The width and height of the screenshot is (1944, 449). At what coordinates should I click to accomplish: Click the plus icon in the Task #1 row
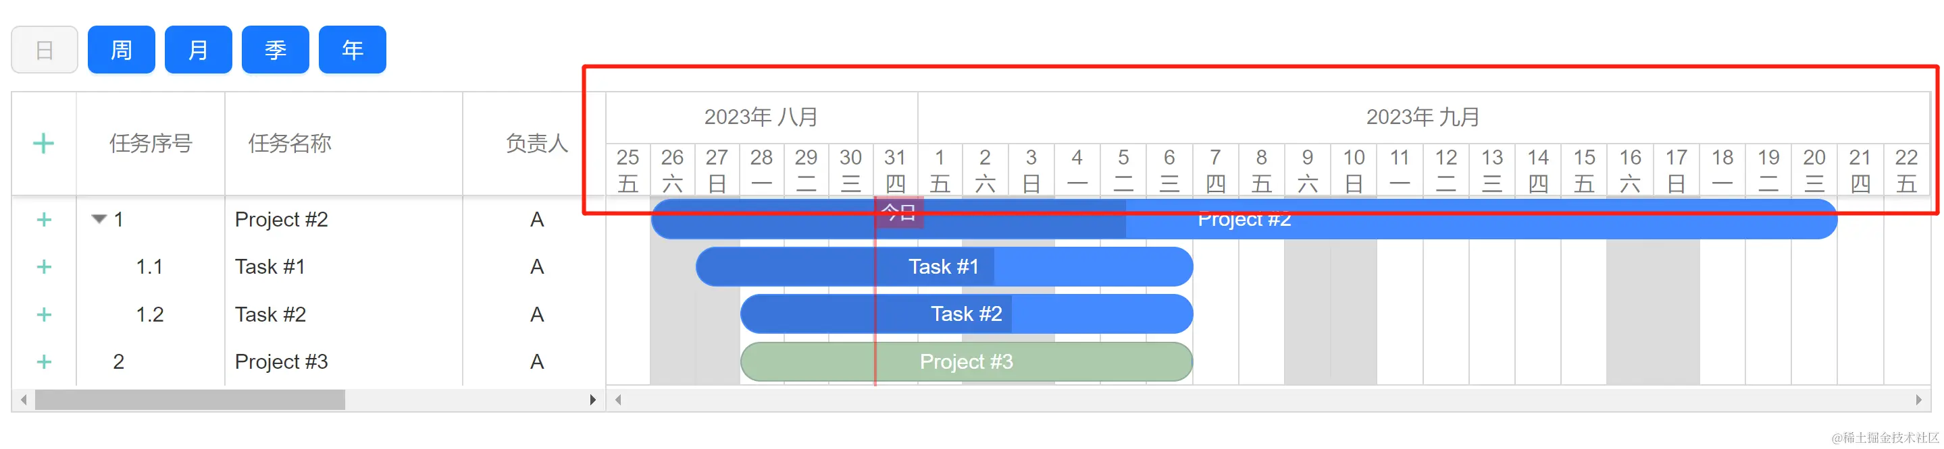click(x=44, y=267)
